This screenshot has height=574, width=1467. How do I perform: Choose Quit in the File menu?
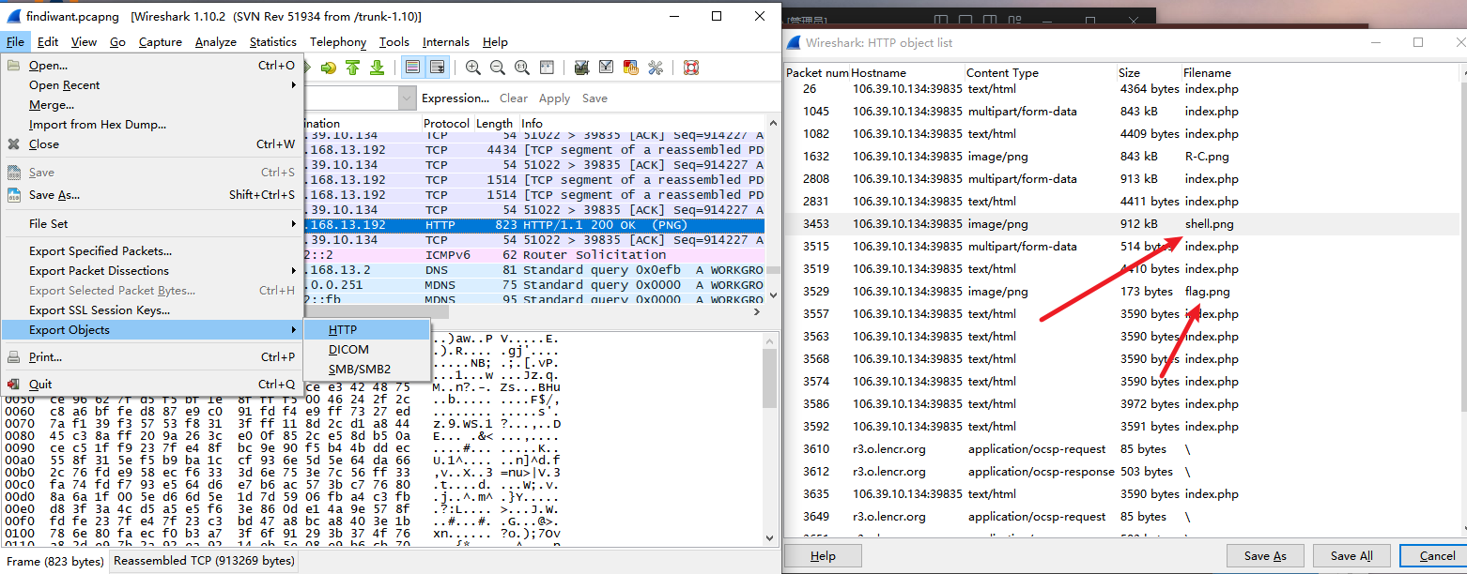[152, 385]
